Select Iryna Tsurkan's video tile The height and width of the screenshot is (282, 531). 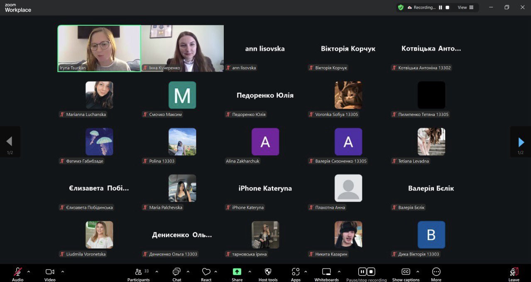[99, 48]
